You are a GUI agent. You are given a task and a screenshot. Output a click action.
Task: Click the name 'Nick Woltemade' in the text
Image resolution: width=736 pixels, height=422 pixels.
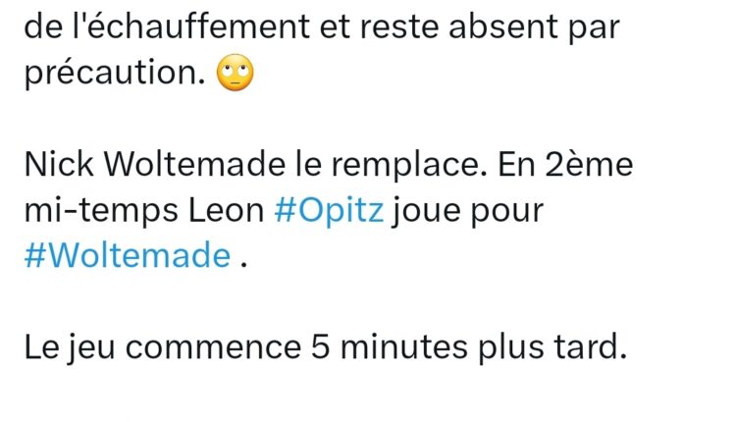tap(154, 165)
